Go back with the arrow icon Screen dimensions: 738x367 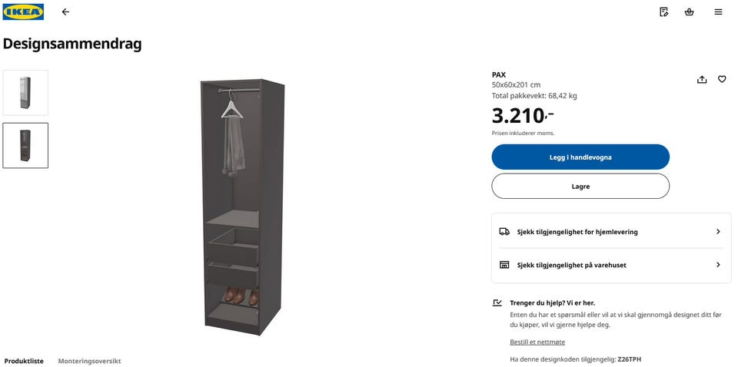tap(65, 12)
